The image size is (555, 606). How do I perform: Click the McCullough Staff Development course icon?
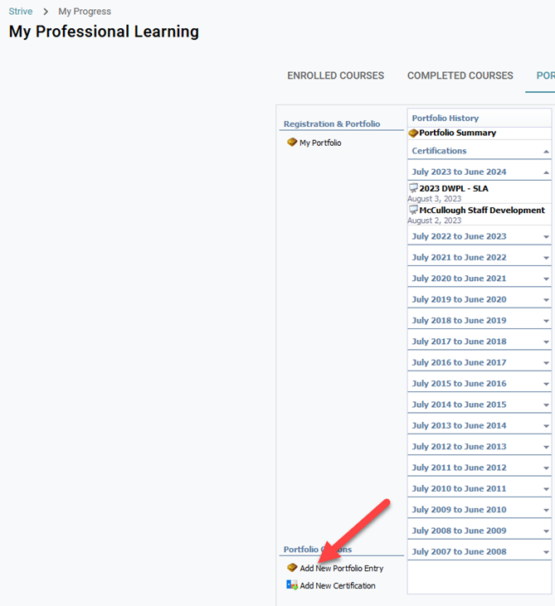click(413, 211)
